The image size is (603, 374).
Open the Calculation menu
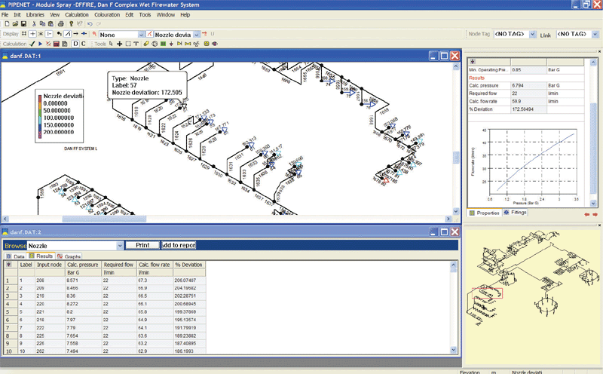[77, 14]
